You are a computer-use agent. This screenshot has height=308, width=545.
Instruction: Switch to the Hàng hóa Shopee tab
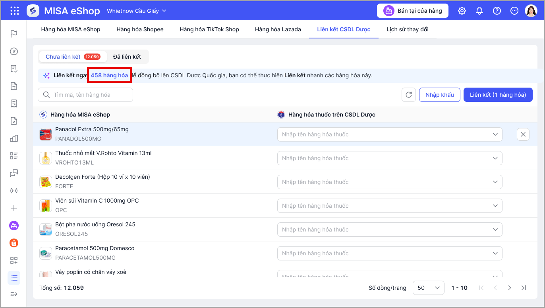(x=140, y=29)
